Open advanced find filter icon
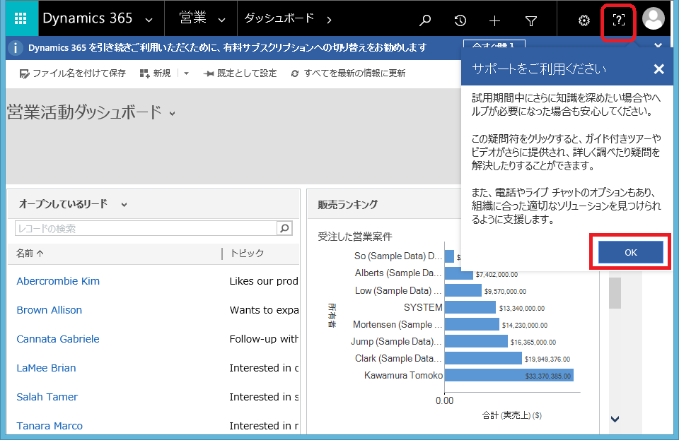Viewport: 679px width, 440px height. [531, 20]
